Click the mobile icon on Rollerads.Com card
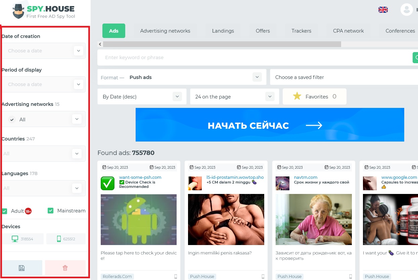Image resolution: width=418 pixels, height=280 pixels. (176, 277)
